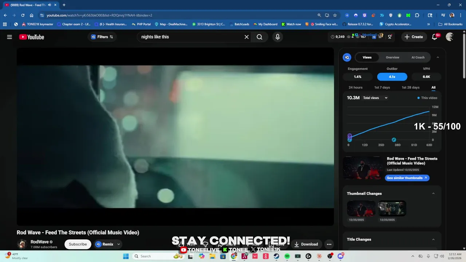Open the Remix dropdown arrow

[x=118, y=244]
